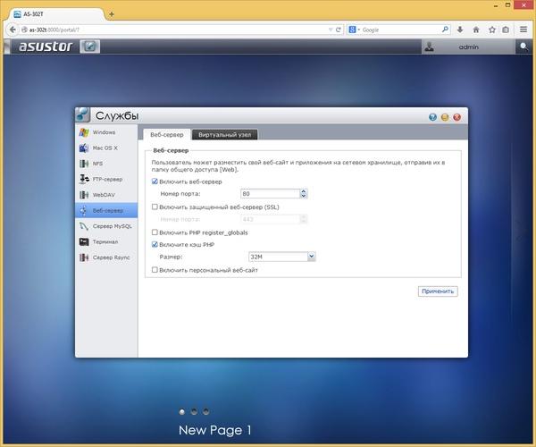Toggle the Включите кэш PHP checkbox
The image size is (536, 447).
click(155, 245)
